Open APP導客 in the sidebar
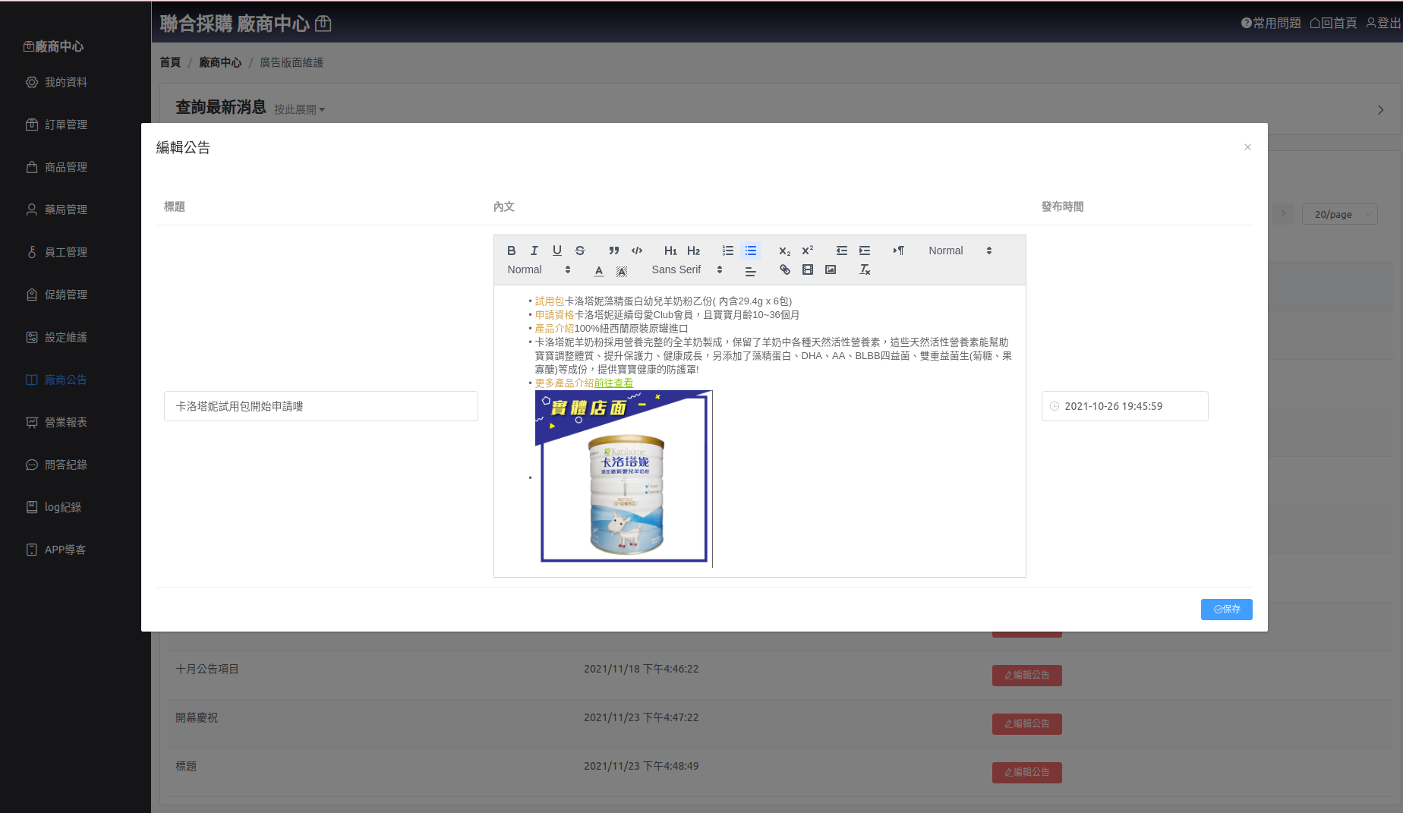 coord(65,550)
